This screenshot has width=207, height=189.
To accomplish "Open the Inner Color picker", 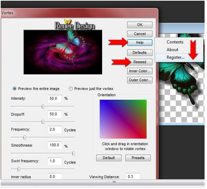I will 140,71.
